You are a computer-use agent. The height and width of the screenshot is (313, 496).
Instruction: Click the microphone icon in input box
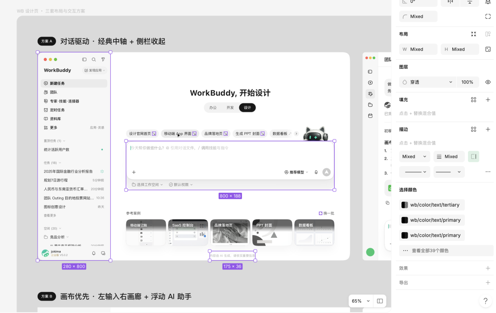pos(316,172)
